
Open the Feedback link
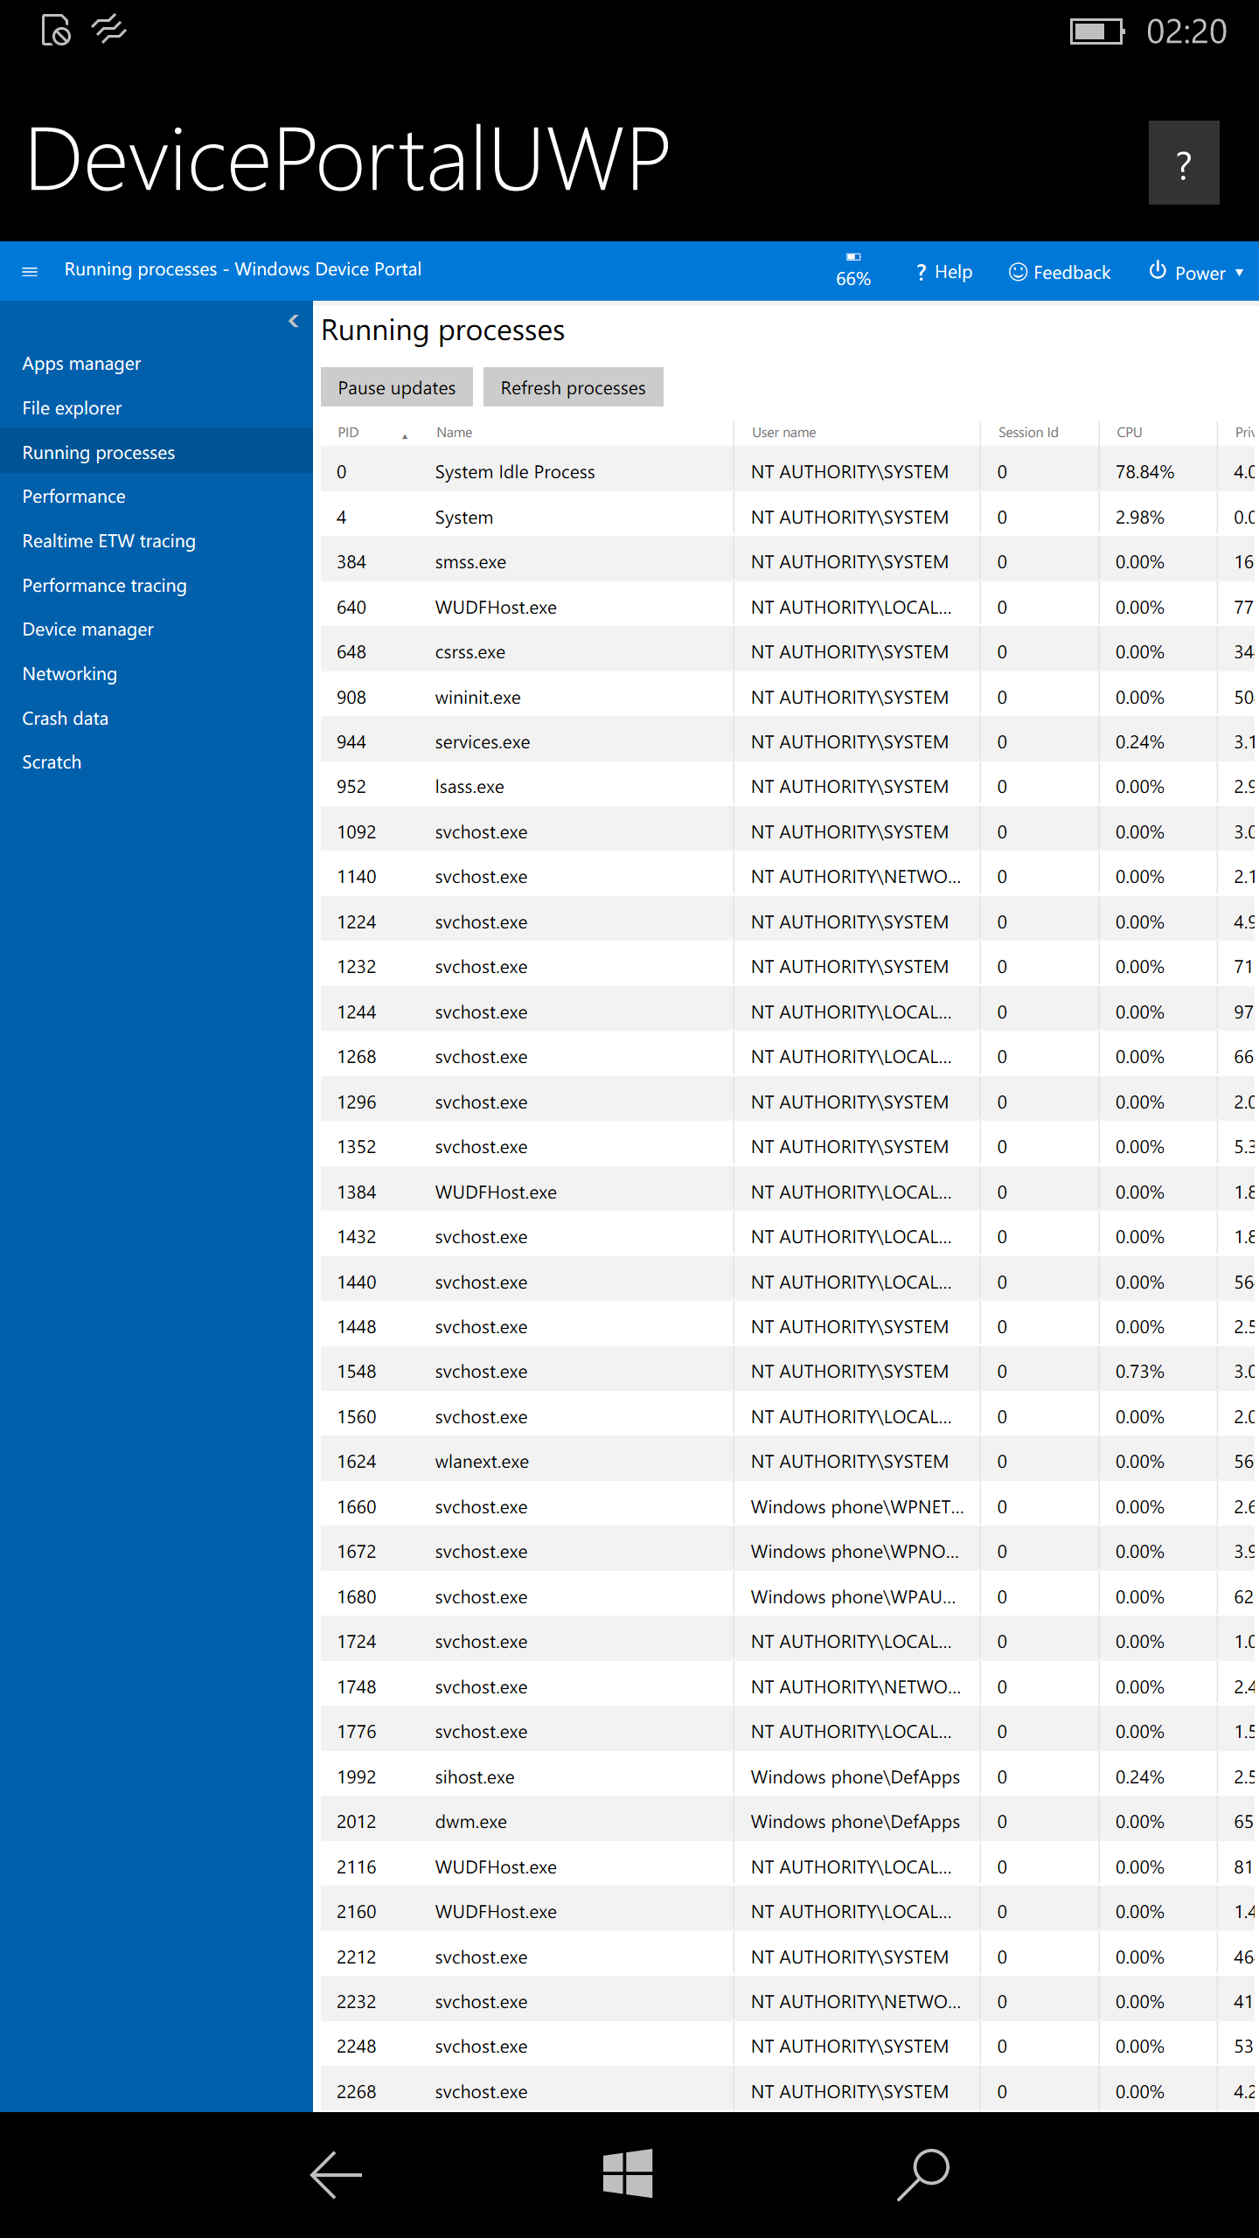tap(1060, 272)
